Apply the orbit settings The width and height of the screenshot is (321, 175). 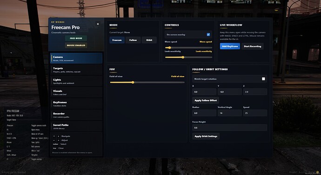click(206, 136)
